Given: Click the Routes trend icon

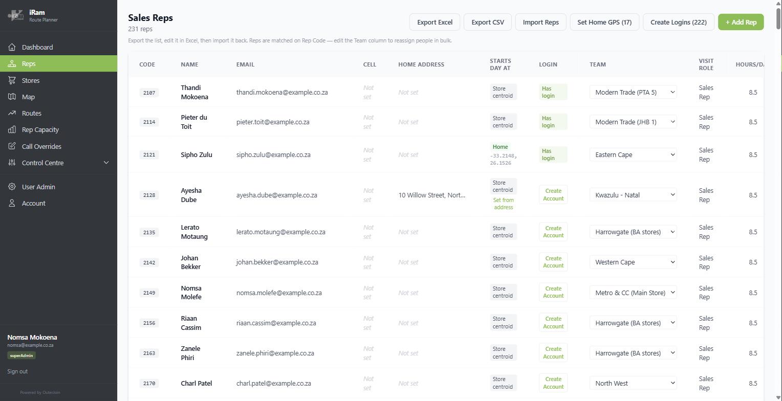Looking at the screenshot, I should coord(12,113).
